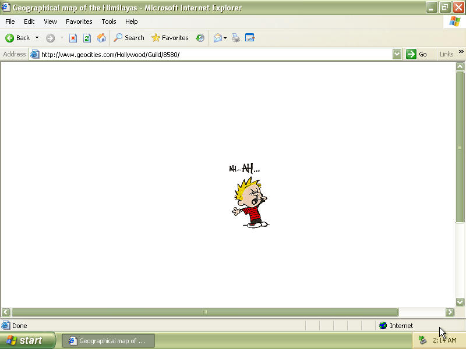Click the Forward arrow icon
Image resolution: width=466 pixels, height=349 pixels.
[50, 38]
